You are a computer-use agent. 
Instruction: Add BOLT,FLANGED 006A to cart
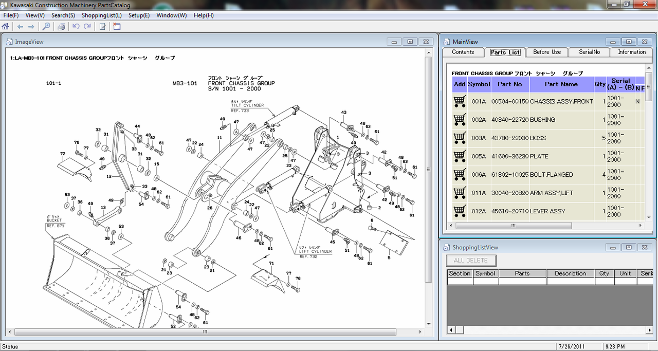(x=460, y=174)
